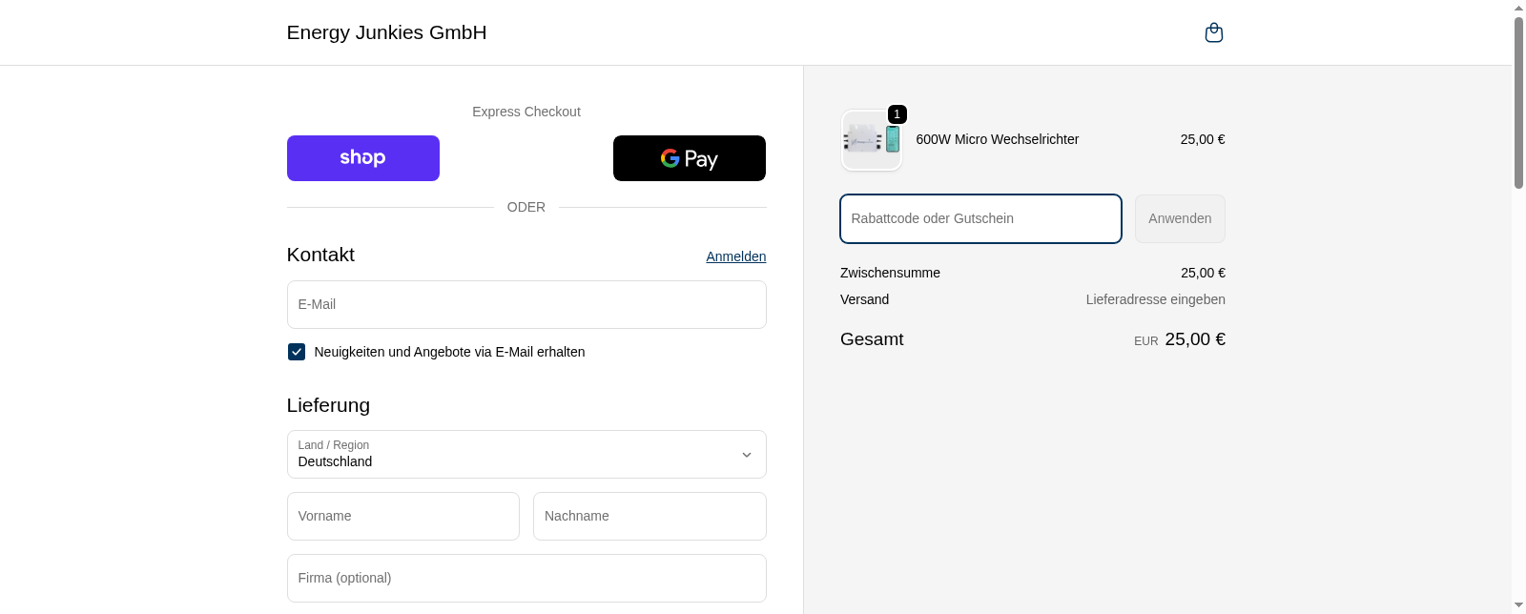The image size is (1526, 614).
Task: Click the scroll down arrow of scrollbar
Action: (x=1518, y=605)
